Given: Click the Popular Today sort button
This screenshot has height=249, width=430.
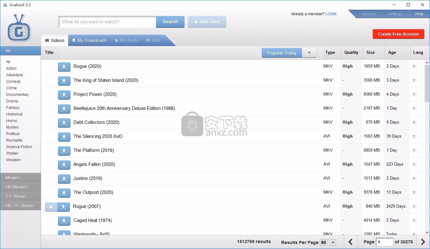Looking at the screenshot, I should pyautogui.click(x=282, y=53).
